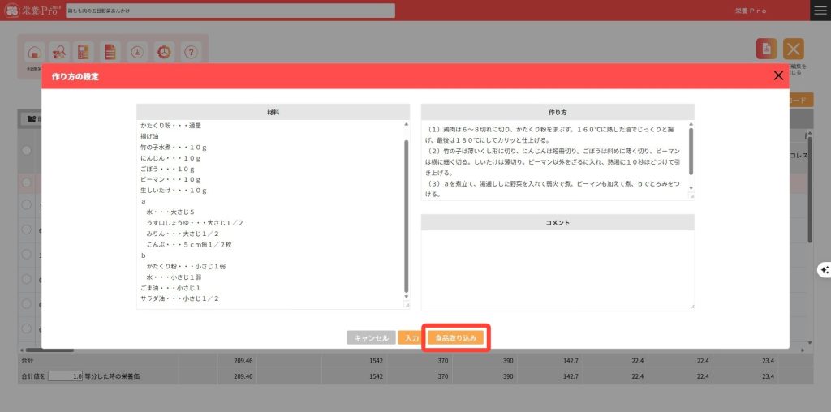Click the 水・・・小さじ1弱 line
The image size is (831, 412).
tap(174, 277)
